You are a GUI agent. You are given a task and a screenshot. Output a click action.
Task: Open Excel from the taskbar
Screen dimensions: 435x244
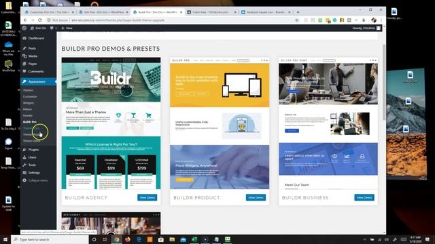(x=194, y=239)
